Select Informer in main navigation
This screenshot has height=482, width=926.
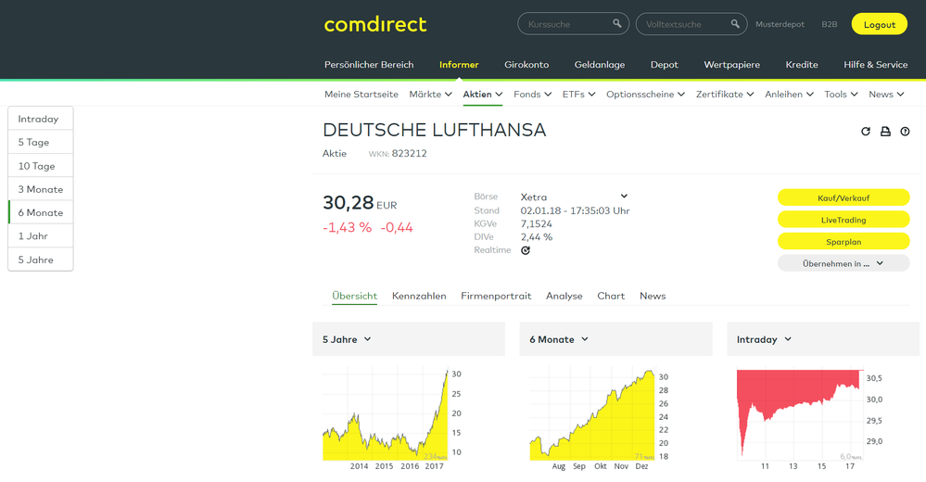[459, 64]
